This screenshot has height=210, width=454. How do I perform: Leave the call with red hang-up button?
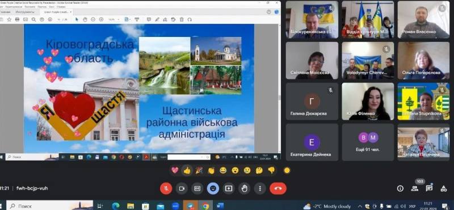278,188
